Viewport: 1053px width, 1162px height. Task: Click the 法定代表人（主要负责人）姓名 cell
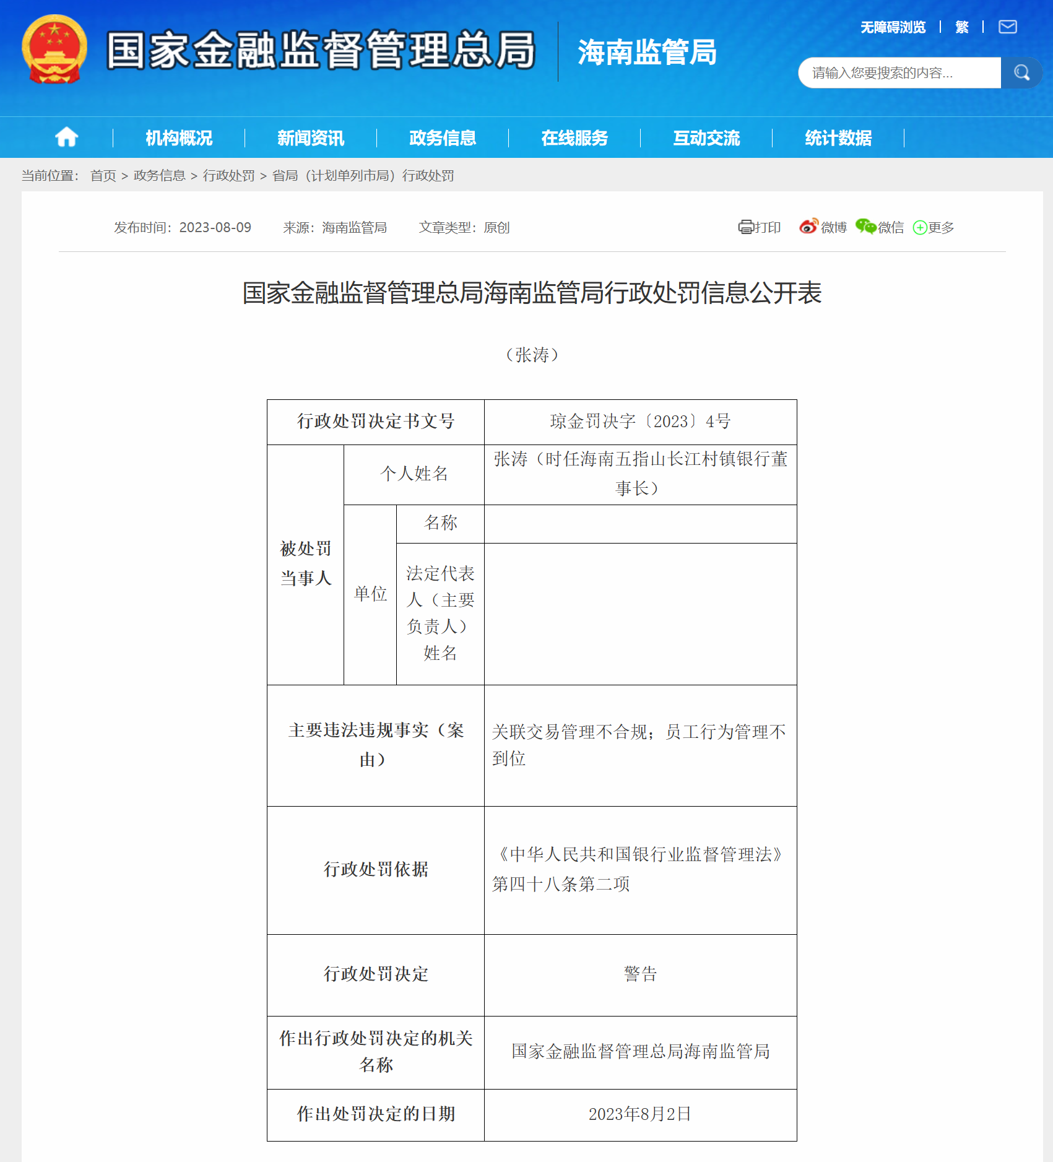point(440,614)
